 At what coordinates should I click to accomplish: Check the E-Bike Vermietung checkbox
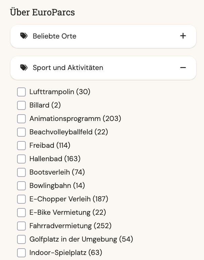(21, 212)
